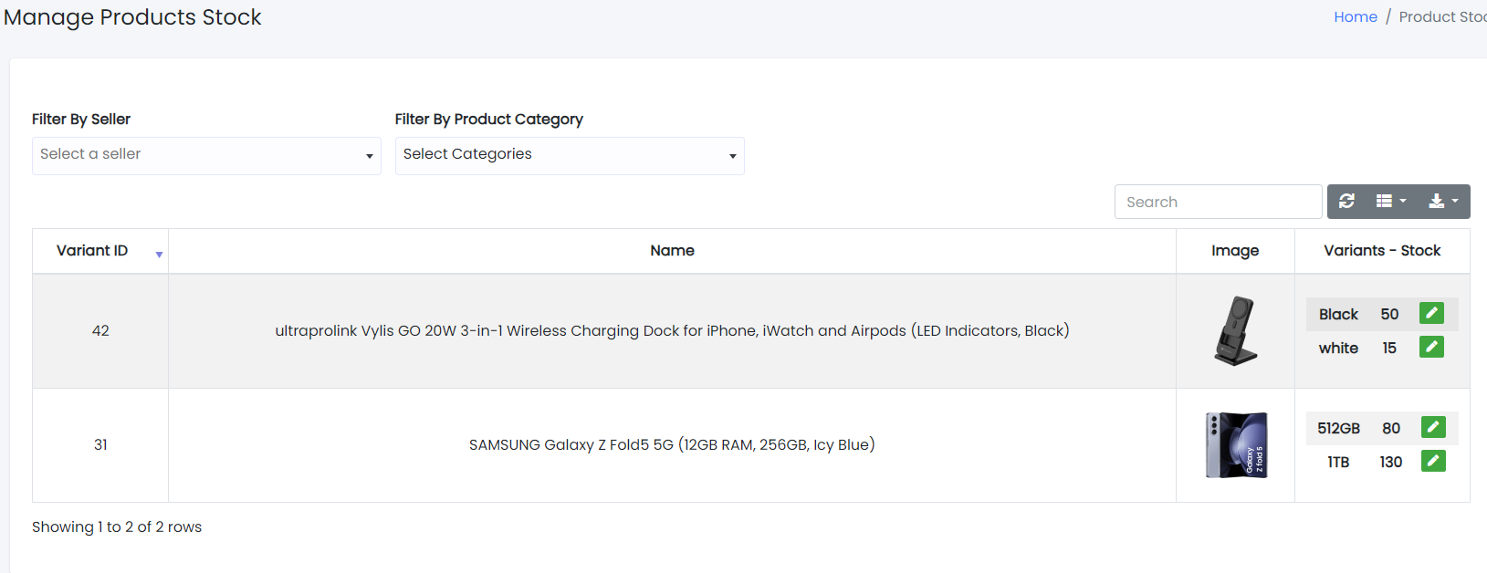Click variant ID 42 cell
The height and width of the screenshot is (573, 1487).
tap(100, 330)
